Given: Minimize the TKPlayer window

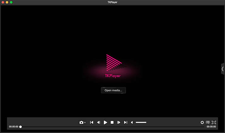Looking at the screenshot, I should click(x=7, y=2).
